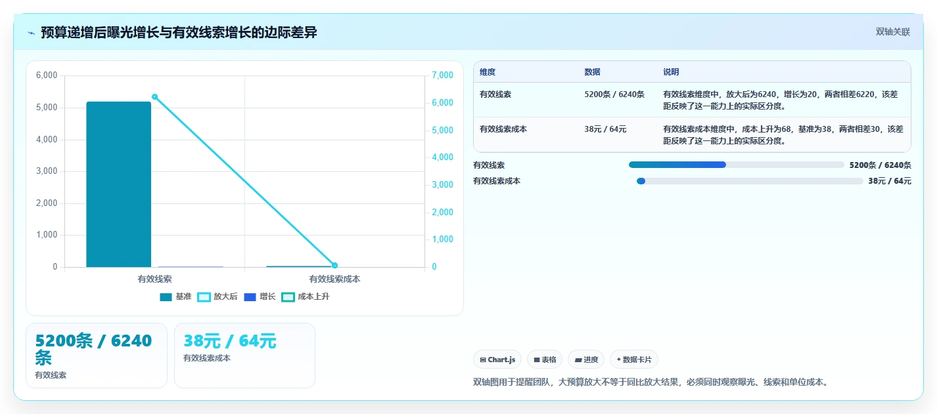
Task: Toggle the 放大后 legend item
Action: [217, 297]
